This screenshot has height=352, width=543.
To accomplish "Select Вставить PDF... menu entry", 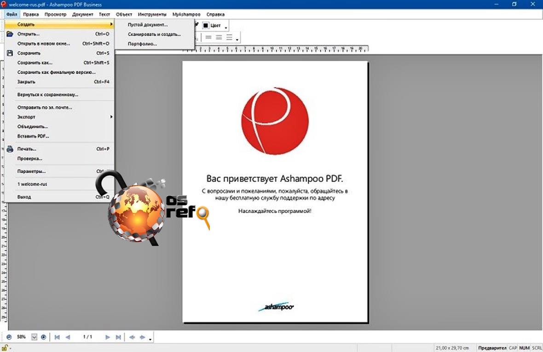I will (x=59, y=136).
